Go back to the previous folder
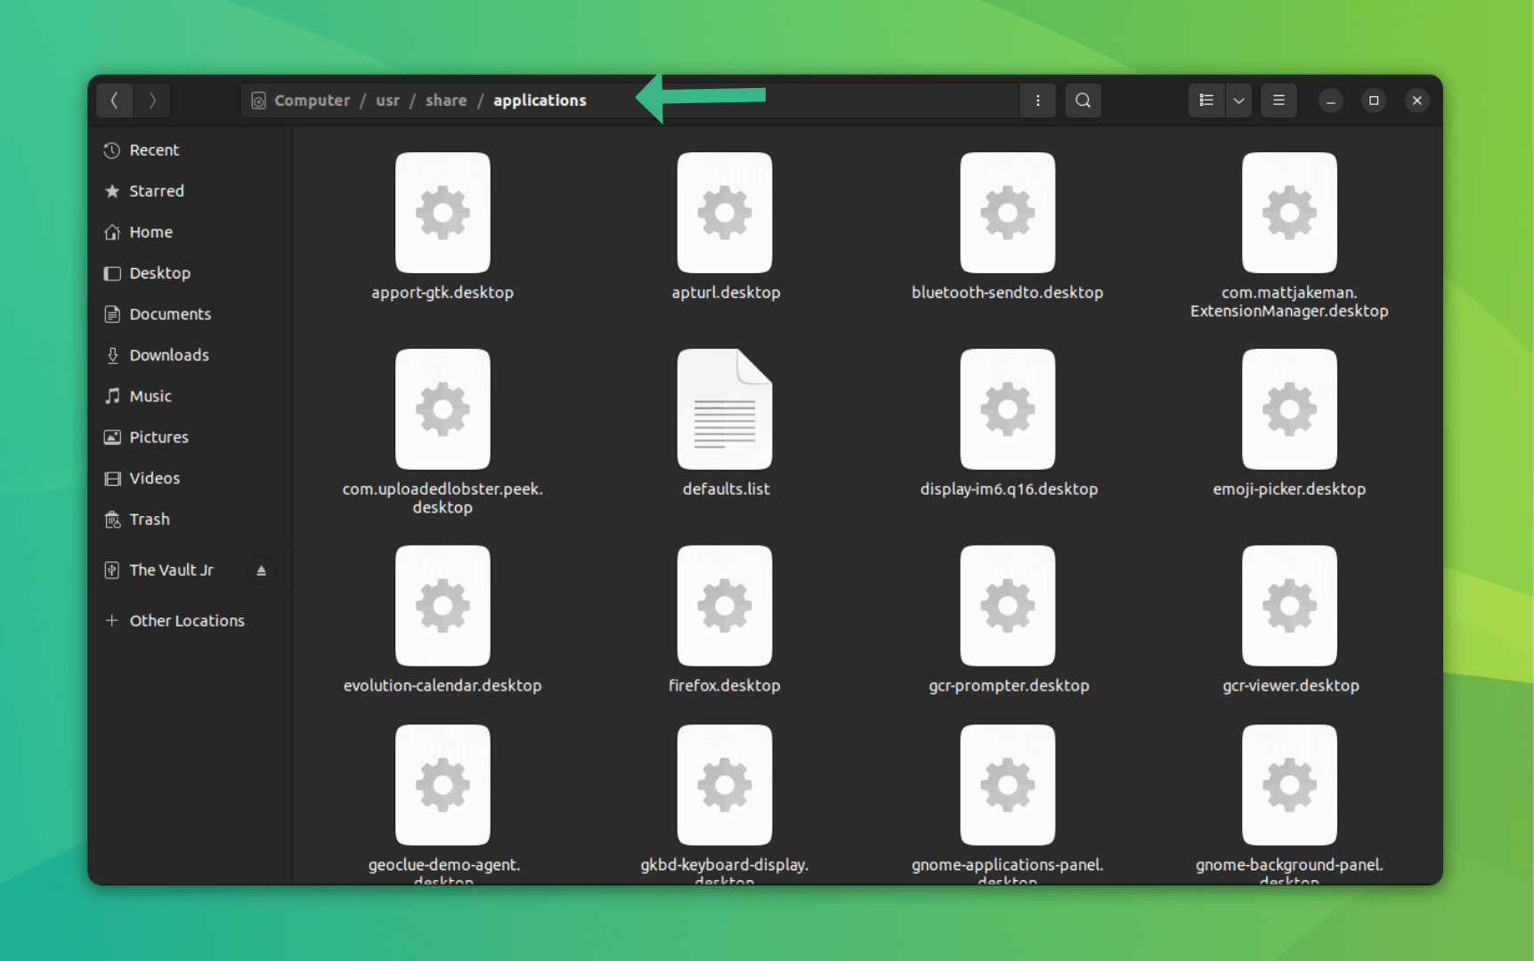 click(114, 100)
